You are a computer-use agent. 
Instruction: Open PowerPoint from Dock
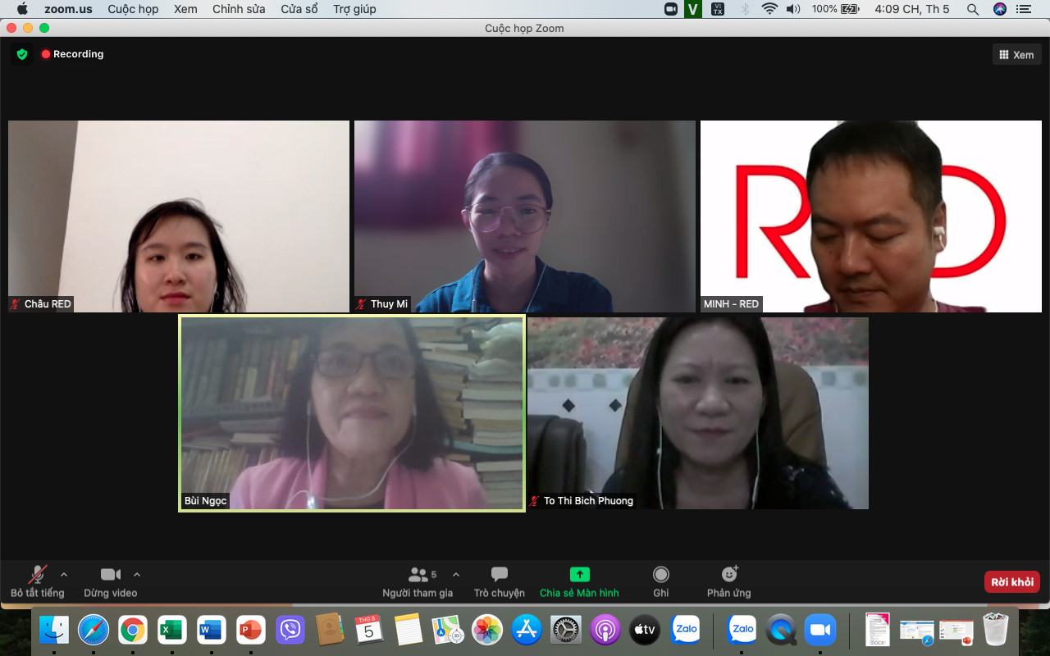point(251,630)
